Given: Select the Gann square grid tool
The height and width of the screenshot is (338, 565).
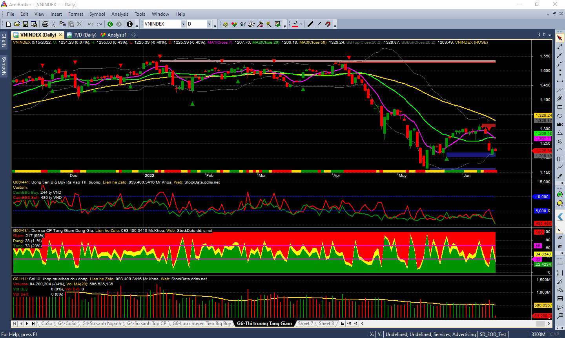Looking at the screenshot, I should [x=560, y=299].
